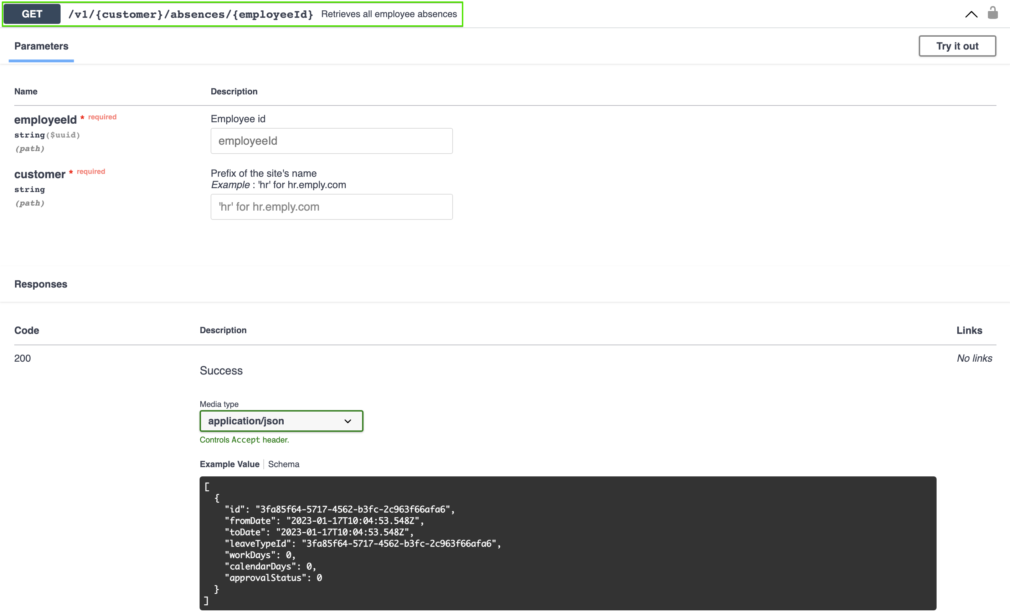
Task: Click the Responses section heading
Action: (x=41, y=284)
